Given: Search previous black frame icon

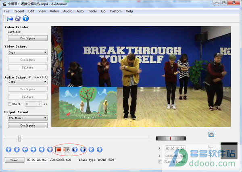Looking at the screenshot, I should click(75, 149).
